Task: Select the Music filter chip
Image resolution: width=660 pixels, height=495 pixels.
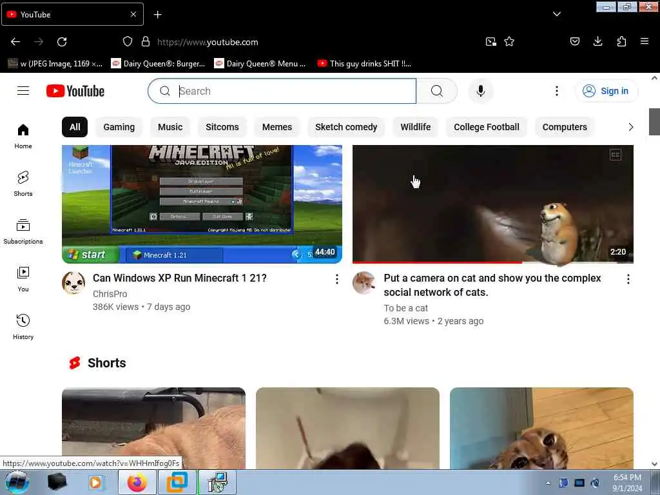Action: pyautogui.click(x=170, y=127)
